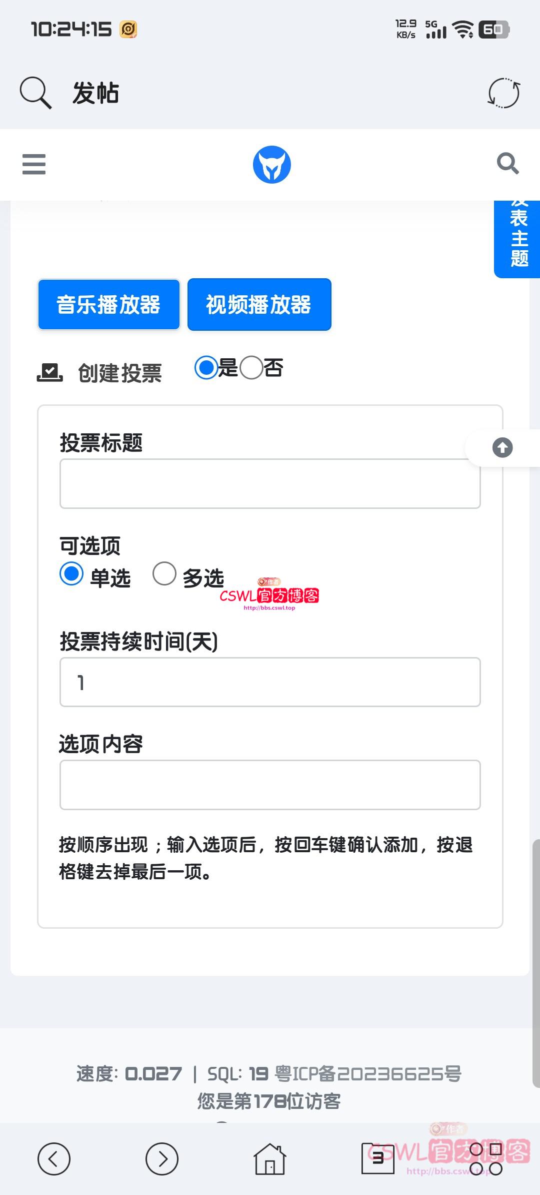Image resolution: width=540 pixels, height=1195 pixels.
Task: Select the 多选 voting option
Action: pyautogui.click(x=165, y=575)
